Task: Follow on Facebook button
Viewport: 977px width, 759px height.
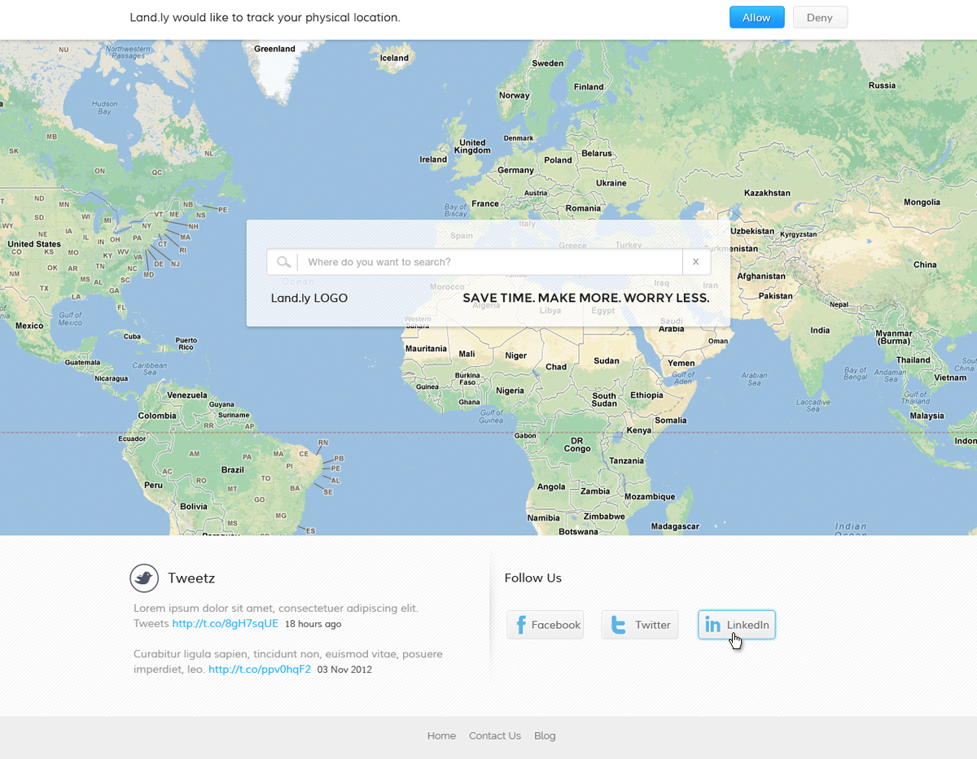Action: click(545, 625)
